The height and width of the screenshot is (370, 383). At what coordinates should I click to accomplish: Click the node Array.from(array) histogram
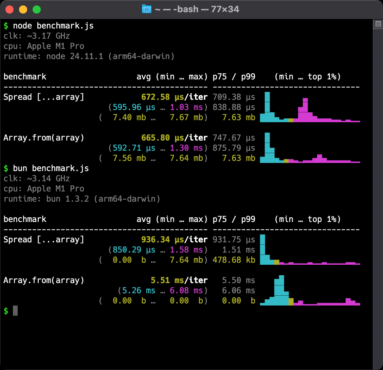[x=310, y=148]
